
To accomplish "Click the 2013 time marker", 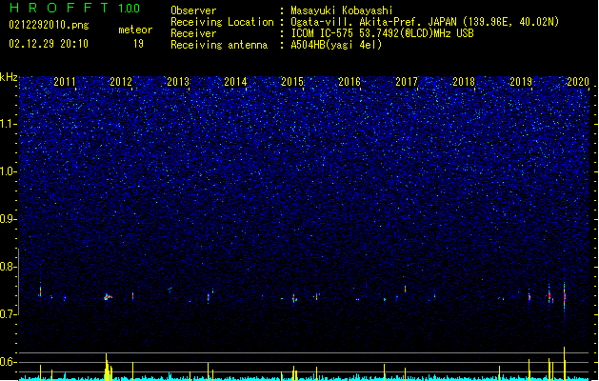I will (x=178, y=82).
